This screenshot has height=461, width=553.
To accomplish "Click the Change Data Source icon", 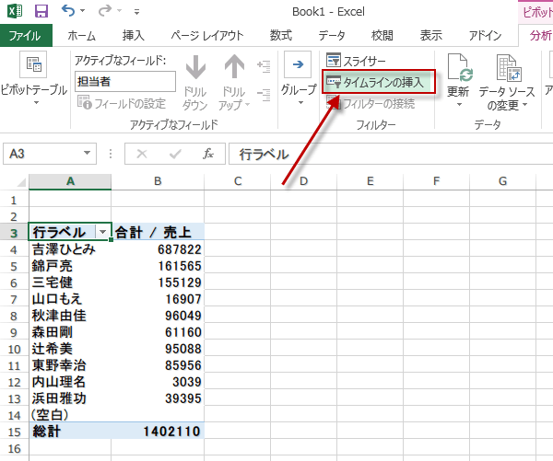I will click(508, 67).
